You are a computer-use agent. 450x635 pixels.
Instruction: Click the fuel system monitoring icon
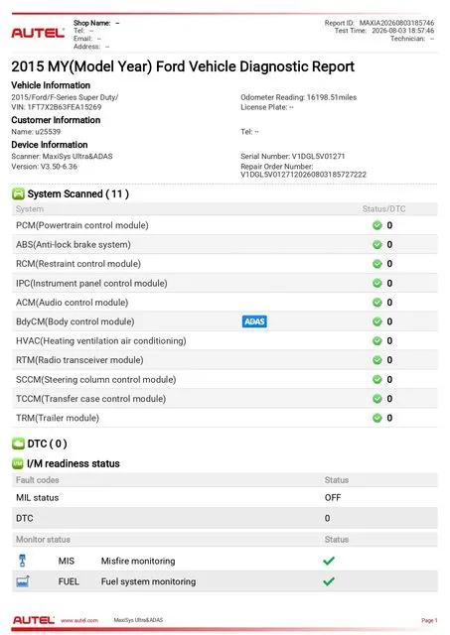tap(23, 581)
